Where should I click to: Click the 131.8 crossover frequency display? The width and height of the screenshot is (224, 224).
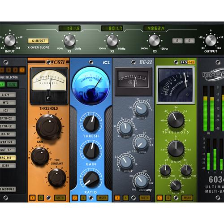pos(69,28)
